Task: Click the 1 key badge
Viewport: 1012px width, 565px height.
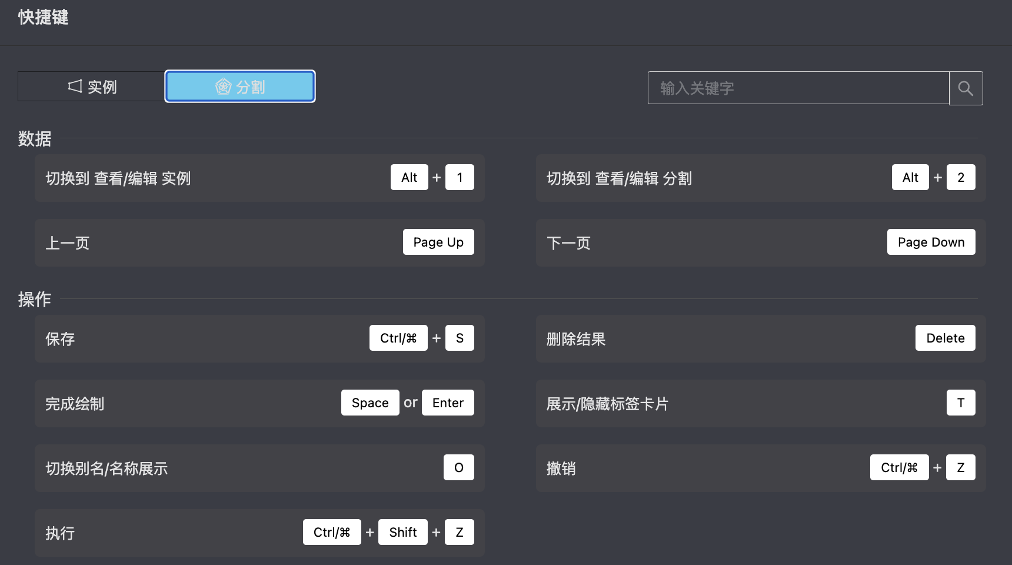Action: pos(460,177)
